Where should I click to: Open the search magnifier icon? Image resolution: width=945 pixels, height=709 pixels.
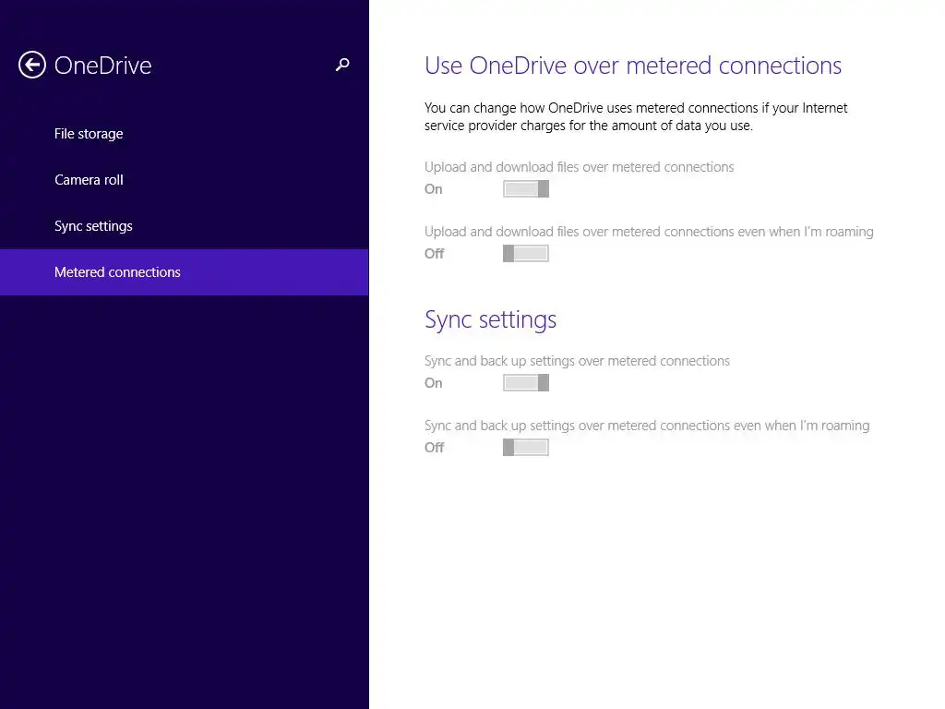(342, 65)
